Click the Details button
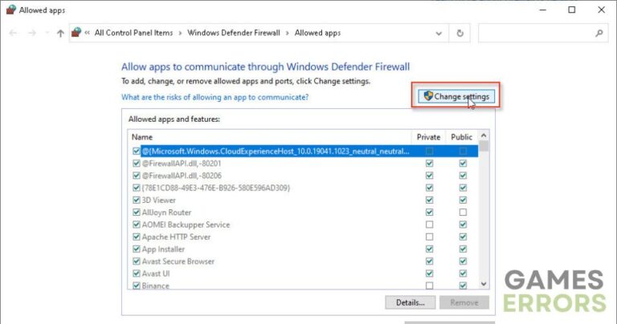This screenshot has height=324, width=617. [411, 302]
